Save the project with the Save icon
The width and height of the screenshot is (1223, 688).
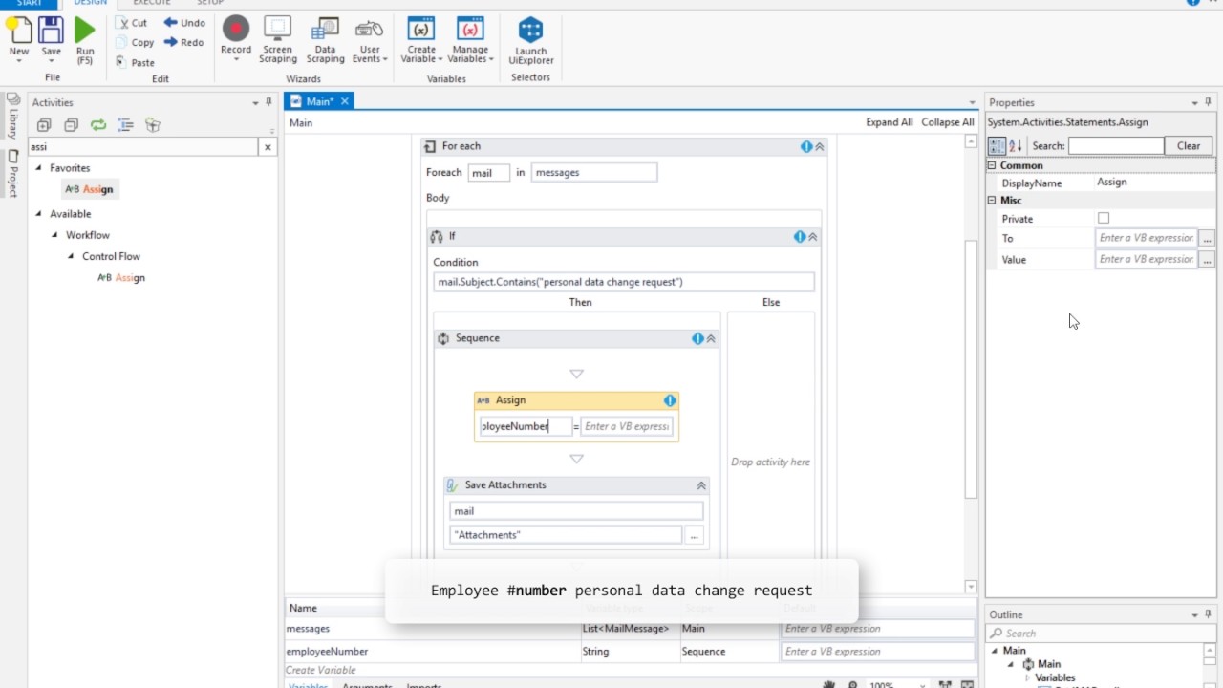tap(52, 38)
